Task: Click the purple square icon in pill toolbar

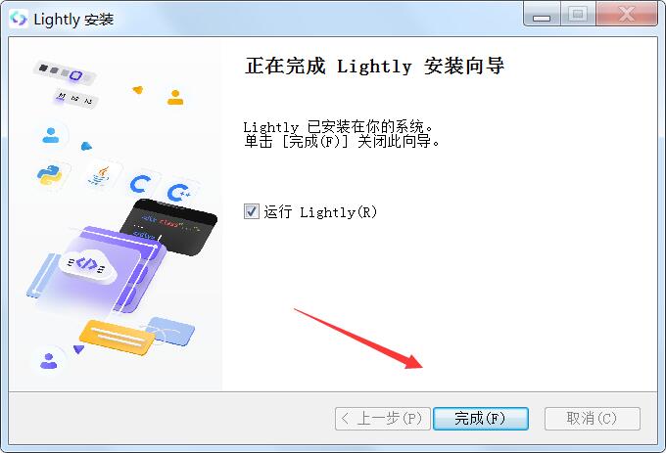Action: tap(75, 75)
